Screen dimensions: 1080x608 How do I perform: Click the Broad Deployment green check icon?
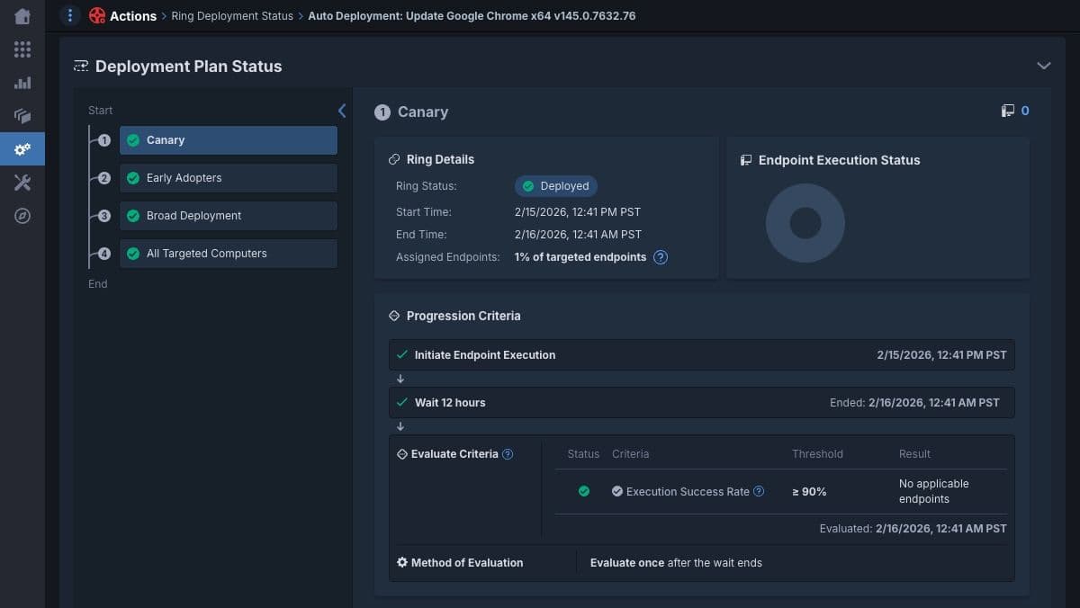tap(133, 216)
